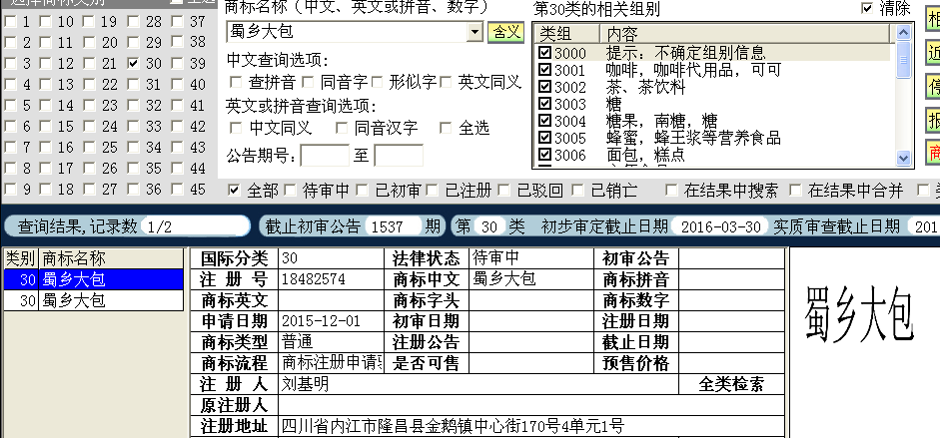Tick the 全选 checkbox
The height and width of the screenshot is (438, 940).
[446, 128]
